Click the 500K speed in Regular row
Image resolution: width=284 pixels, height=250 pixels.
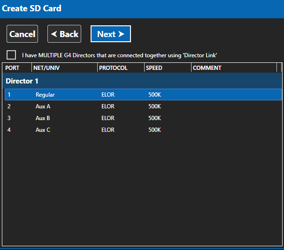tap(155, 95)
